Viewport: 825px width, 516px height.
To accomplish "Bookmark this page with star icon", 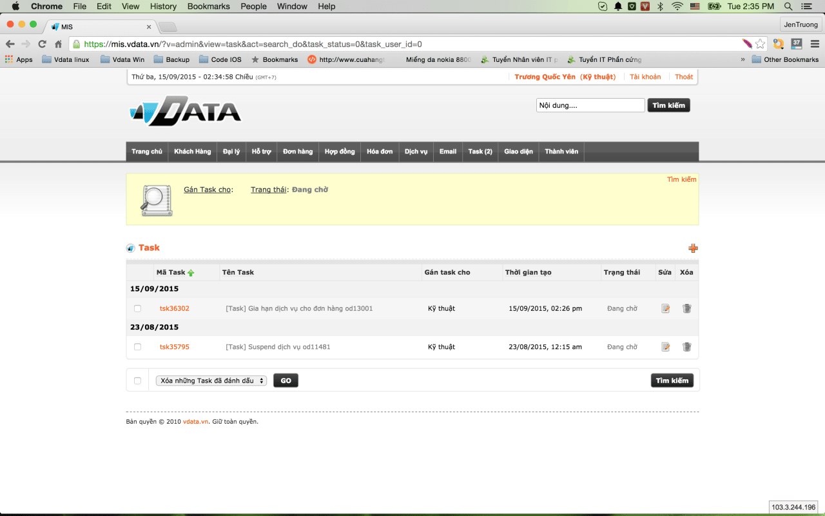I will (761, 44).
